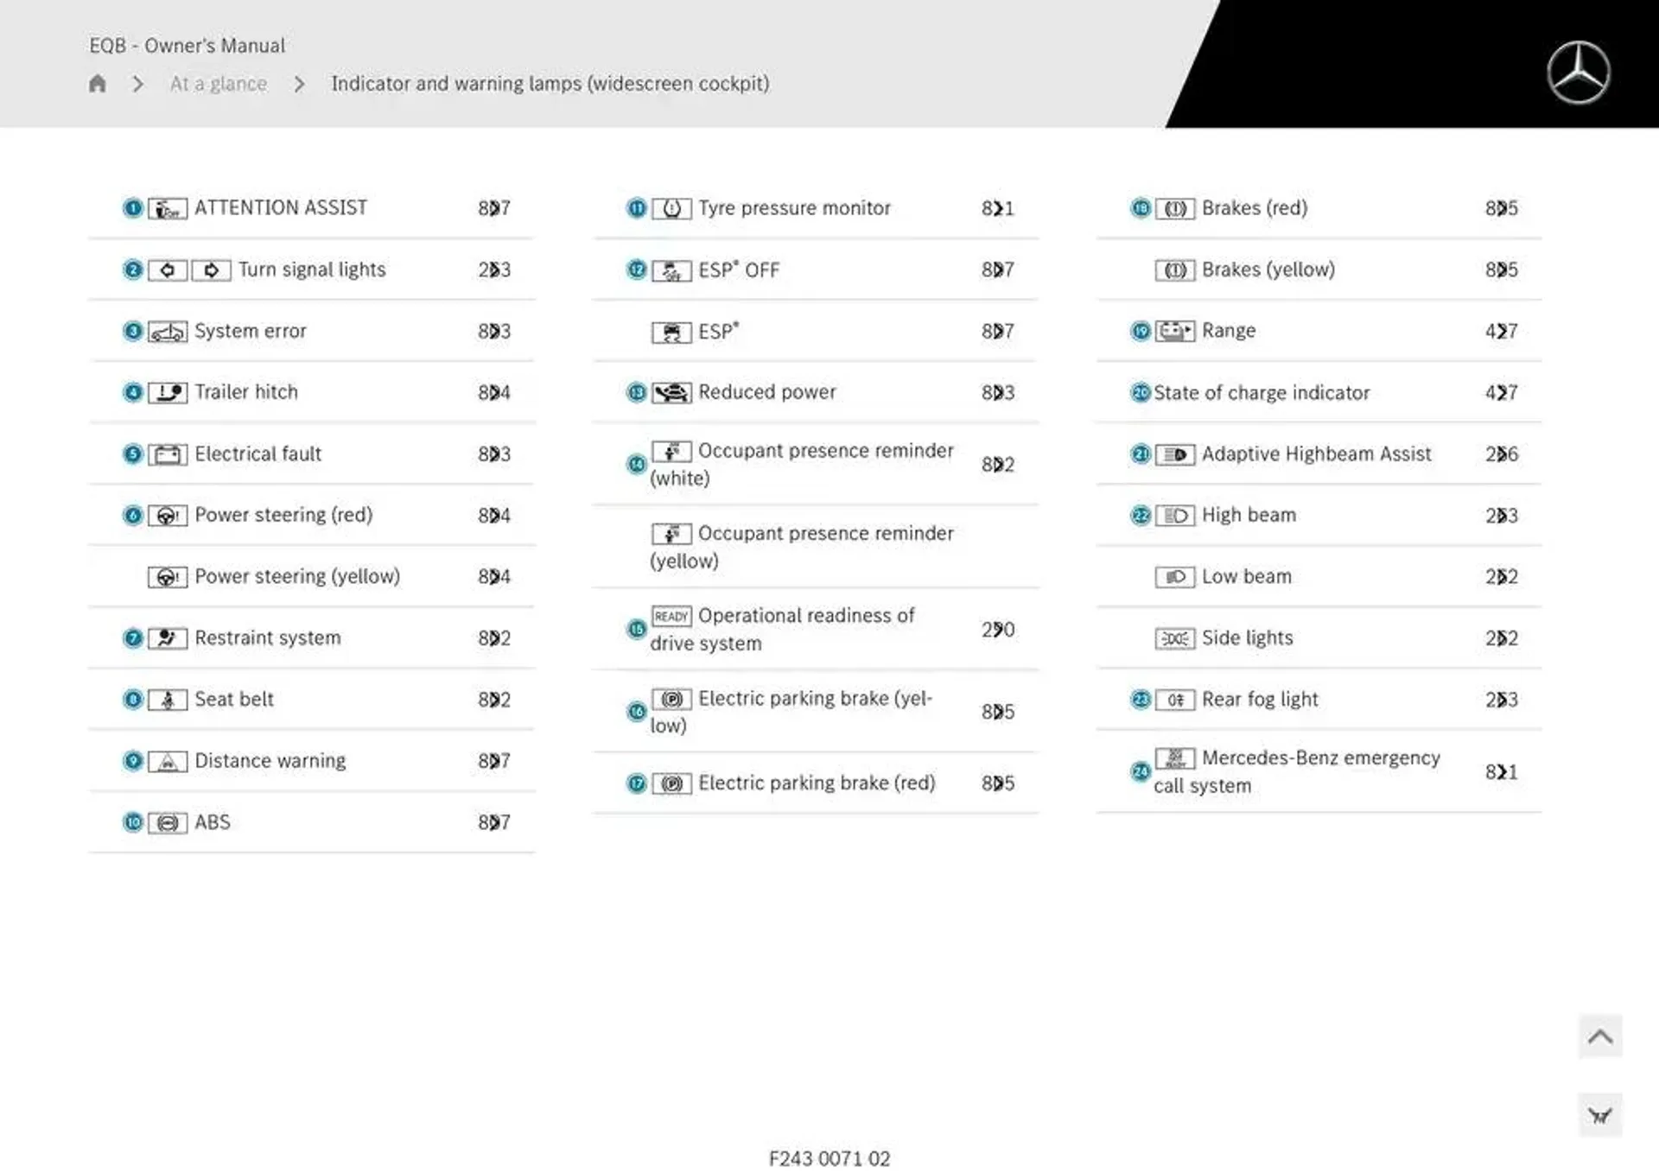Click the EQB Owner's Manual home link
The width and height of the screenshot is (1659, 1173).
point(99,81)
